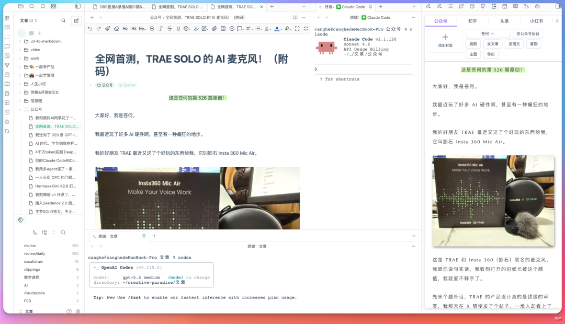Search notes via the sidebar magnifier icon
The image size is (565, 324).
click(63, 20)
